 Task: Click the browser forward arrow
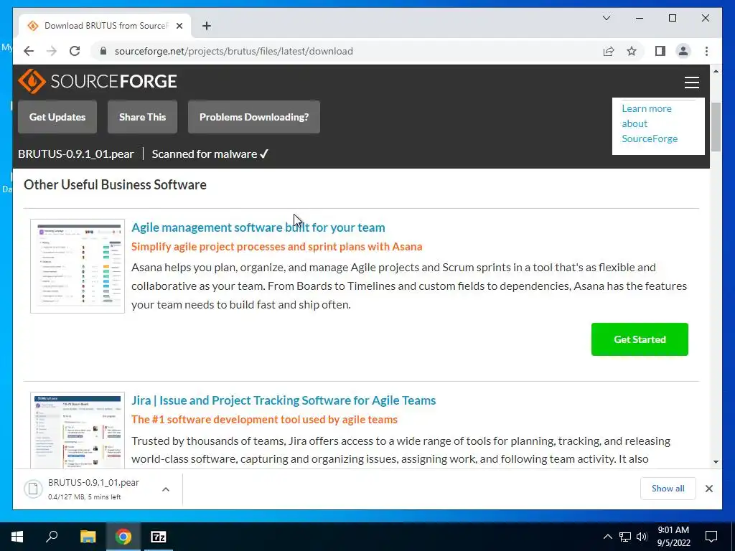[x=52, y=51]
